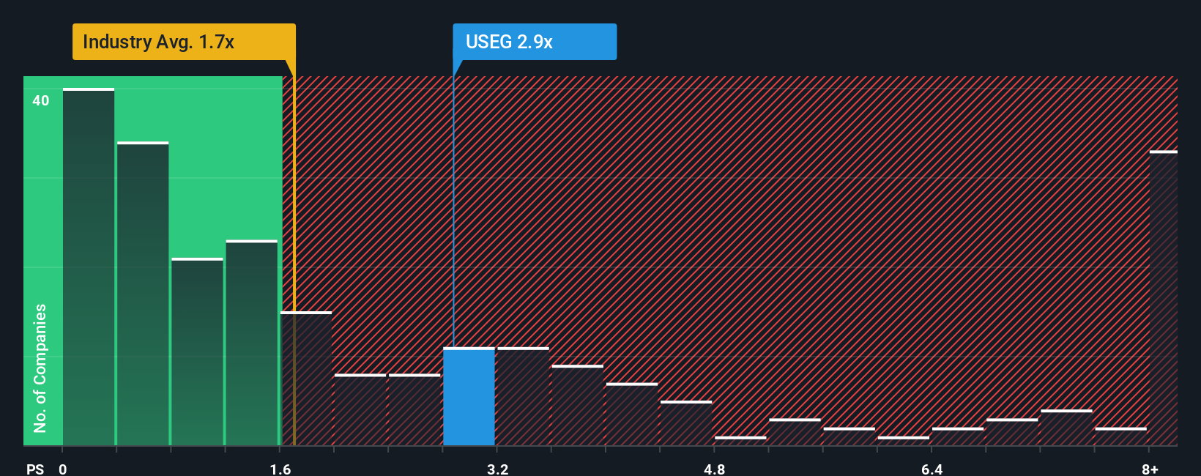Click the 4.8 axis label

(x=715, y=469)
